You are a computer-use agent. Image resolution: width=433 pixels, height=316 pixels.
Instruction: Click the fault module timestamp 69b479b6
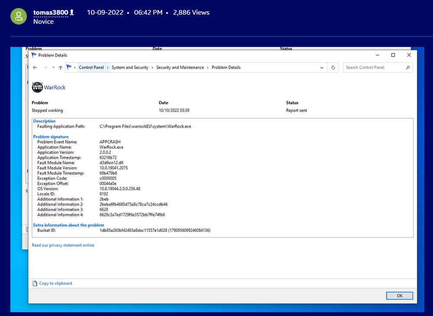[x=108, y=173]
